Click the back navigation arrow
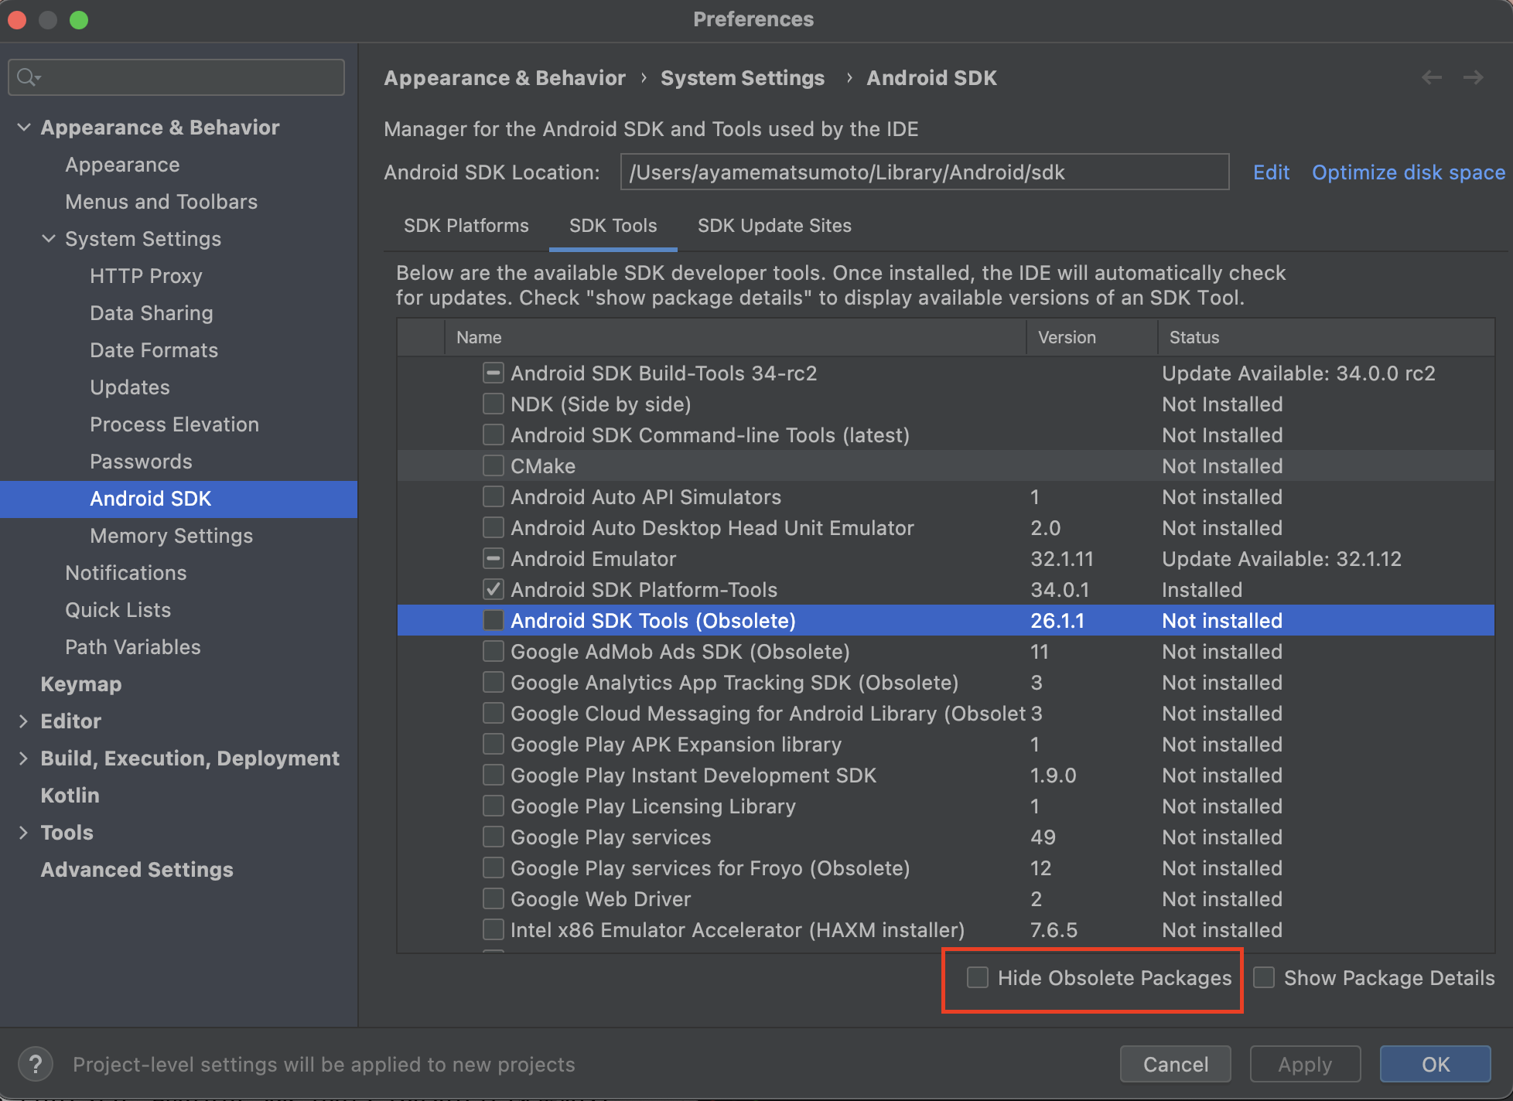The height and width of the screenshot is (1101, 1513). [x=1432, y=77]
